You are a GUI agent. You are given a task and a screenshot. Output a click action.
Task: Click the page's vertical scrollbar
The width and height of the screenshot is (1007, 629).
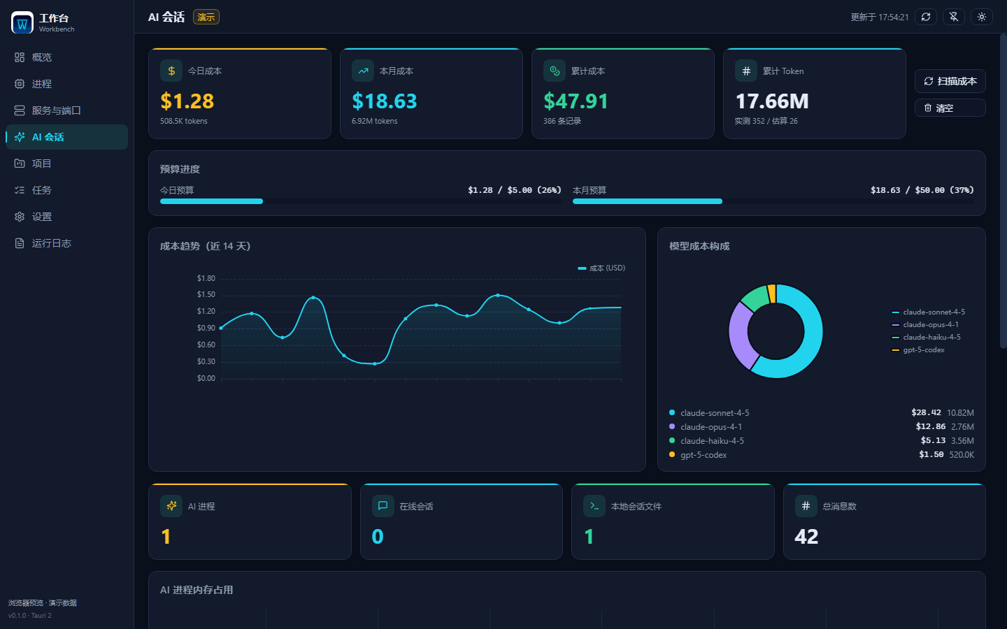point(1004,192)
